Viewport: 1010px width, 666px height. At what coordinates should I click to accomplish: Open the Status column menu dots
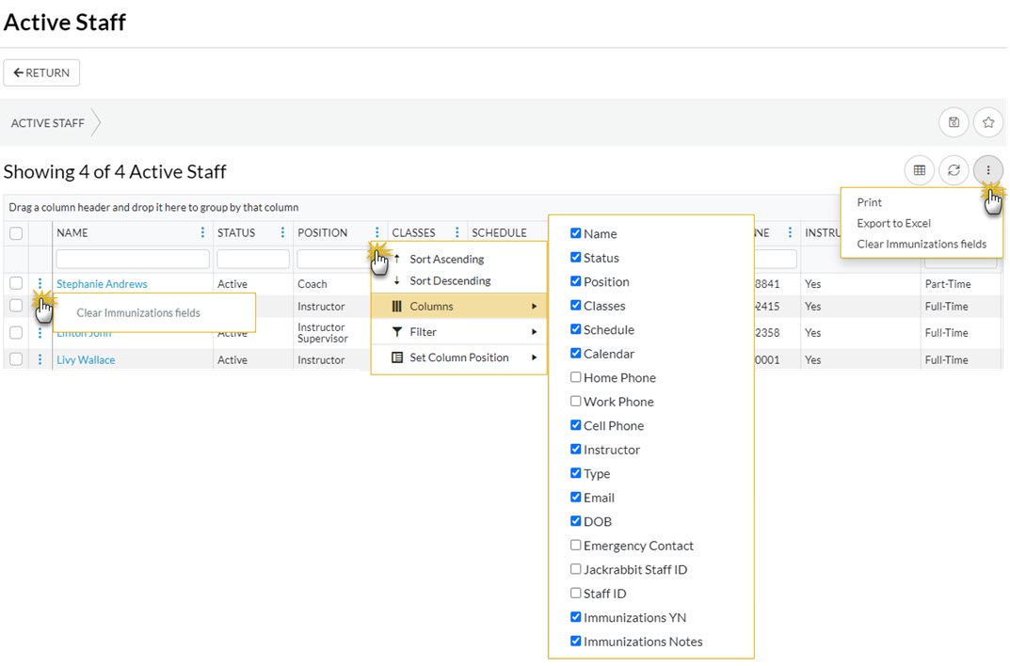pos(282,232)
